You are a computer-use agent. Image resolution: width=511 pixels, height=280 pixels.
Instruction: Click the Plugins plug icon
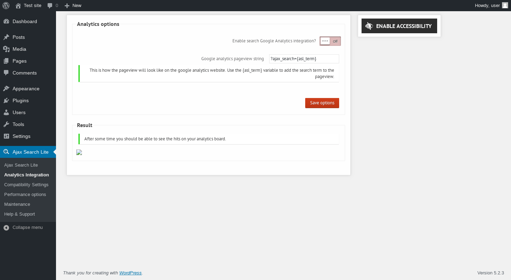point(6,100)
